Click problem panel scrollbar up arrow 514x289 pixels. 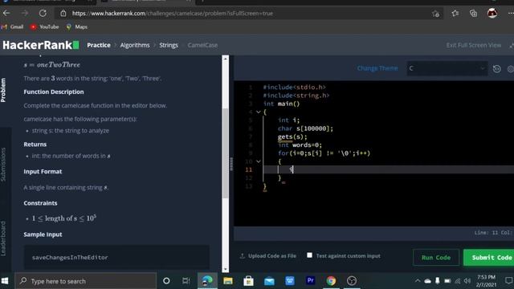pyautogui.click(x=225, y=59)
